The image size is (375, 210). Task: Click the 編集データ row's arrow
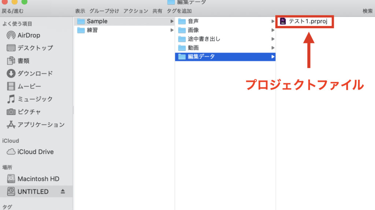[x=272, y=57]
